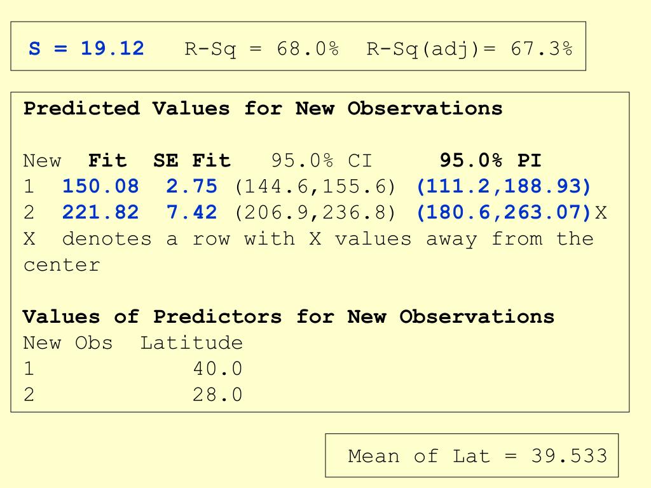The height and width of the screenshot is (488, 651).
Task: Select the Latitude column header
Action: pyautogui.click(x=191, y=342)
